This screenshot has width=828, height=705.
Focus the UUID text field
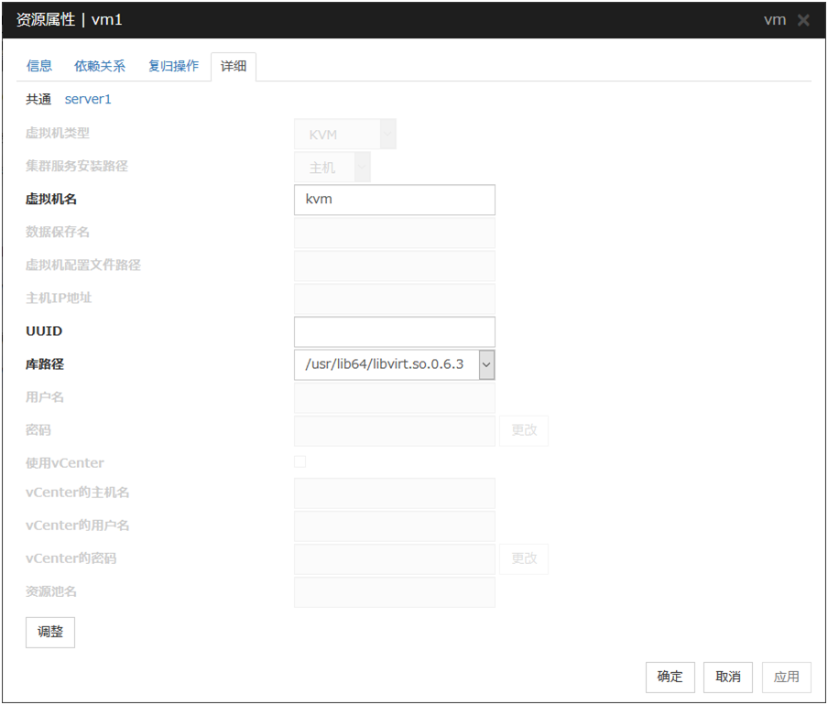tap(394, 331)
